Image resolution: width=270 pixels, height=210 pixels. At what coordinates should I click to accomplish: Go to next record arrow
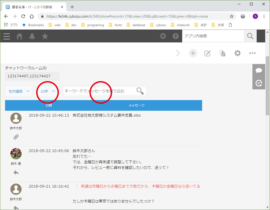click(178, 53)
